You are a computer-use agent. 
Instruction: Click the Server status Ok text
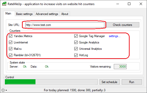25,67
